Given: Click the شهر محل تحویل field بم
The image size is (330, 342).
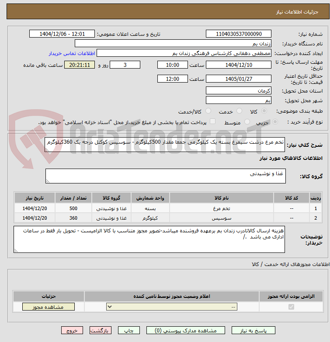Looking at the screenshot, I should (x=239, y=100).
